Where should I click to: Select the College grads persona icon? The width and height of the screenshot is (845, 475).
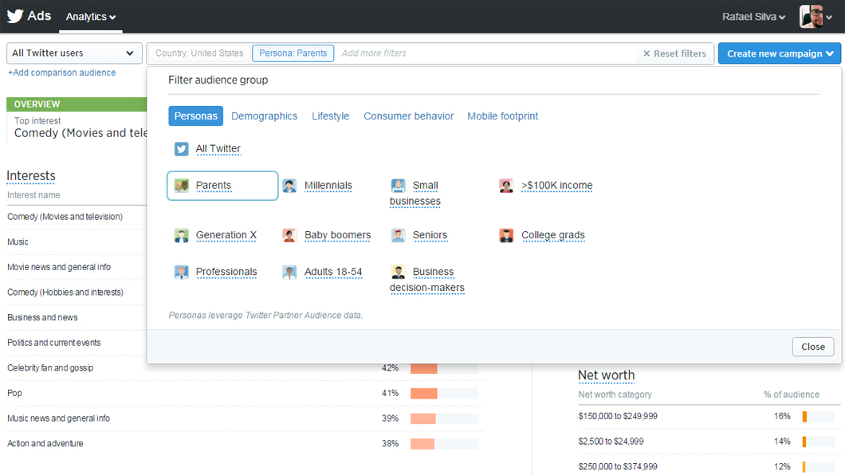pyautogui.click(x=506, y=234)
